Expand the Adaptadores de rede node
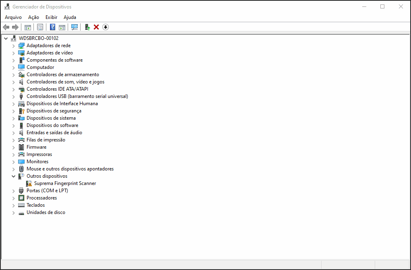The height and width of the screenshot is (270, 411). (x=13, y=46)
